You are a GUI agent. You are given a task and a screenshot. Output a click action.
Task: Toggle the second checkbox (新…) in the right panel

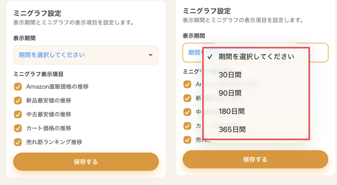(x=187, y=98)
